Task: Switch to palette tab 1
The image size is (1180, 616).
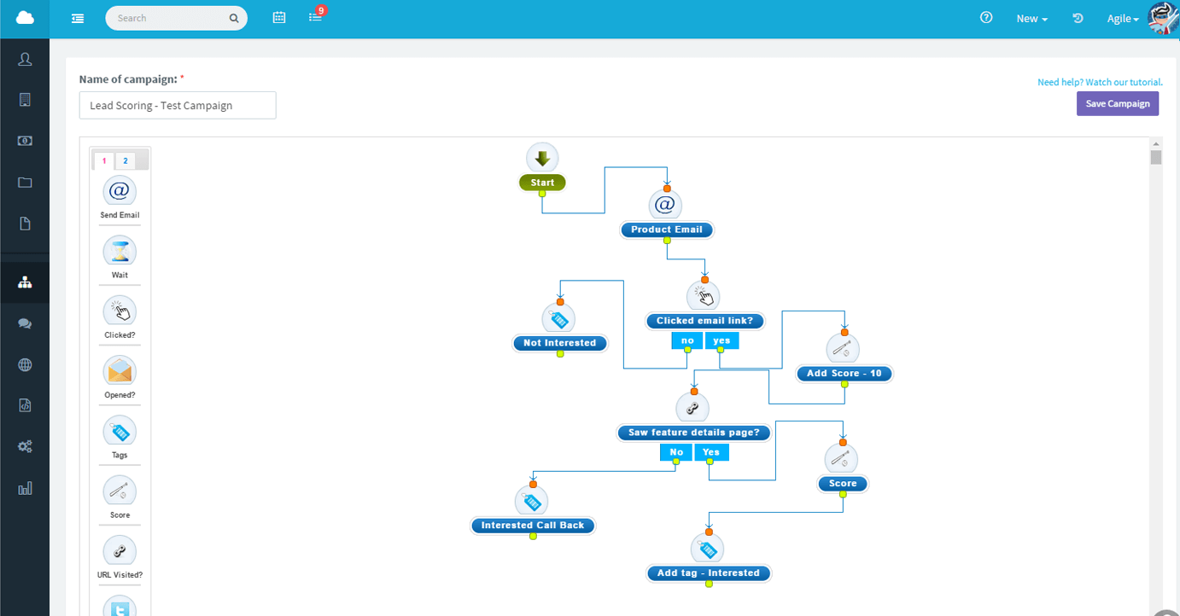Action: pos(103,160)
